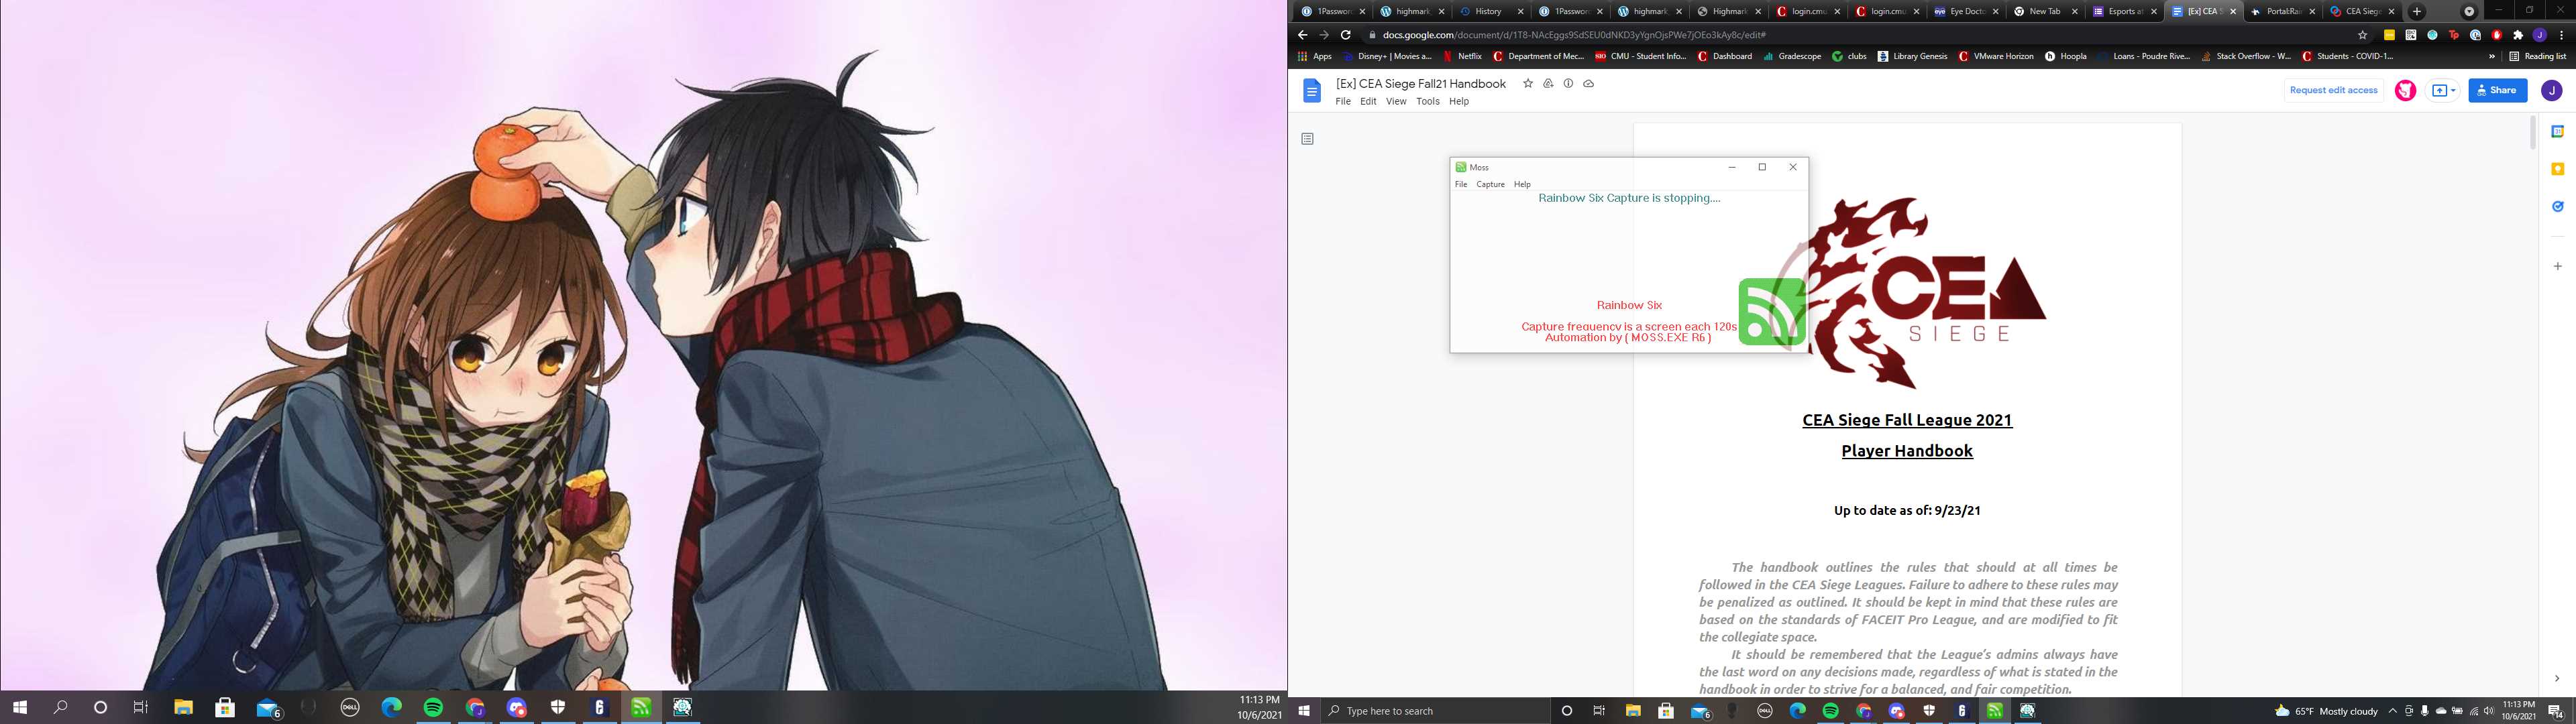
Task: Show hidden system tray icons
Action: pyautogui.click(x=2393, y=711)
